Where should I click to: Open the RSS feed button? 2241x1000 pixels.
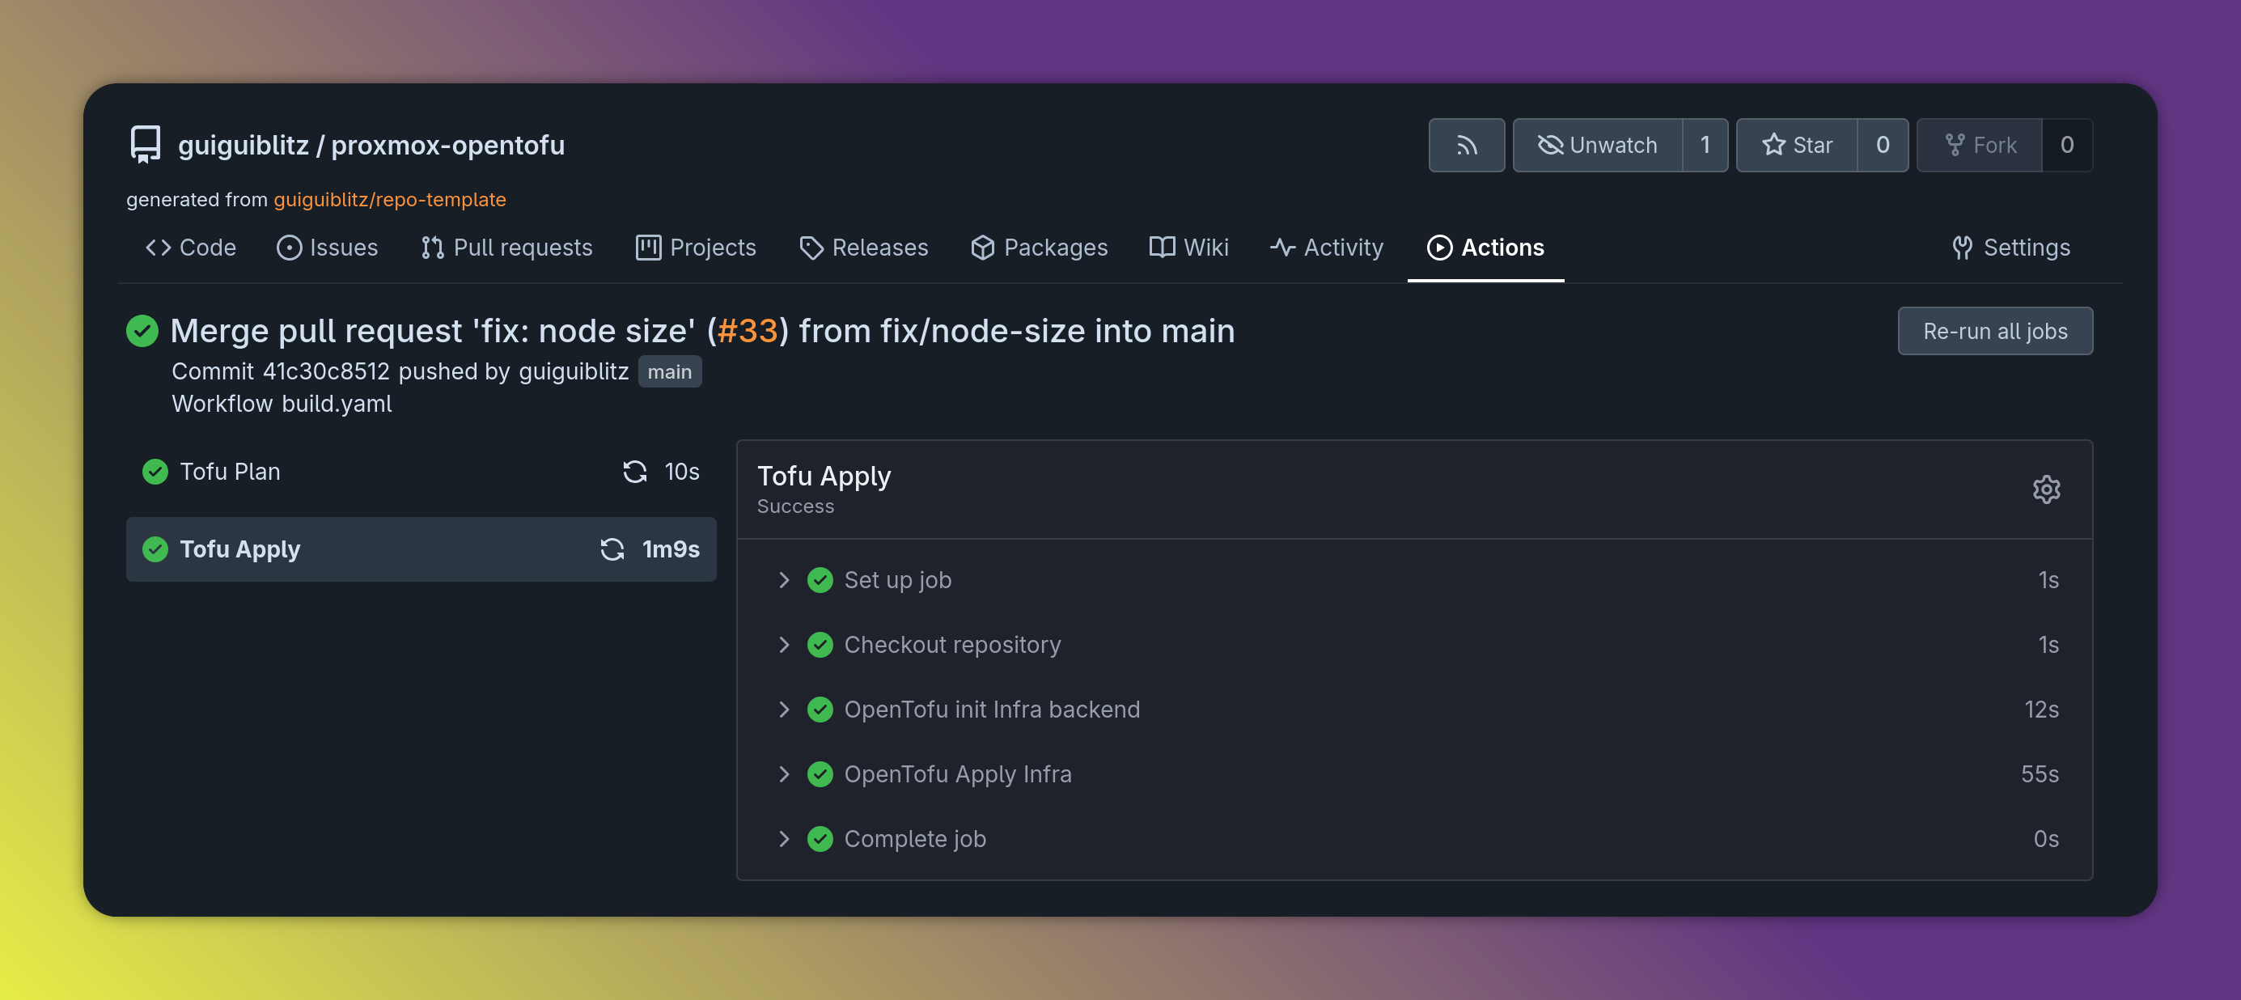tap(1466, 145)
